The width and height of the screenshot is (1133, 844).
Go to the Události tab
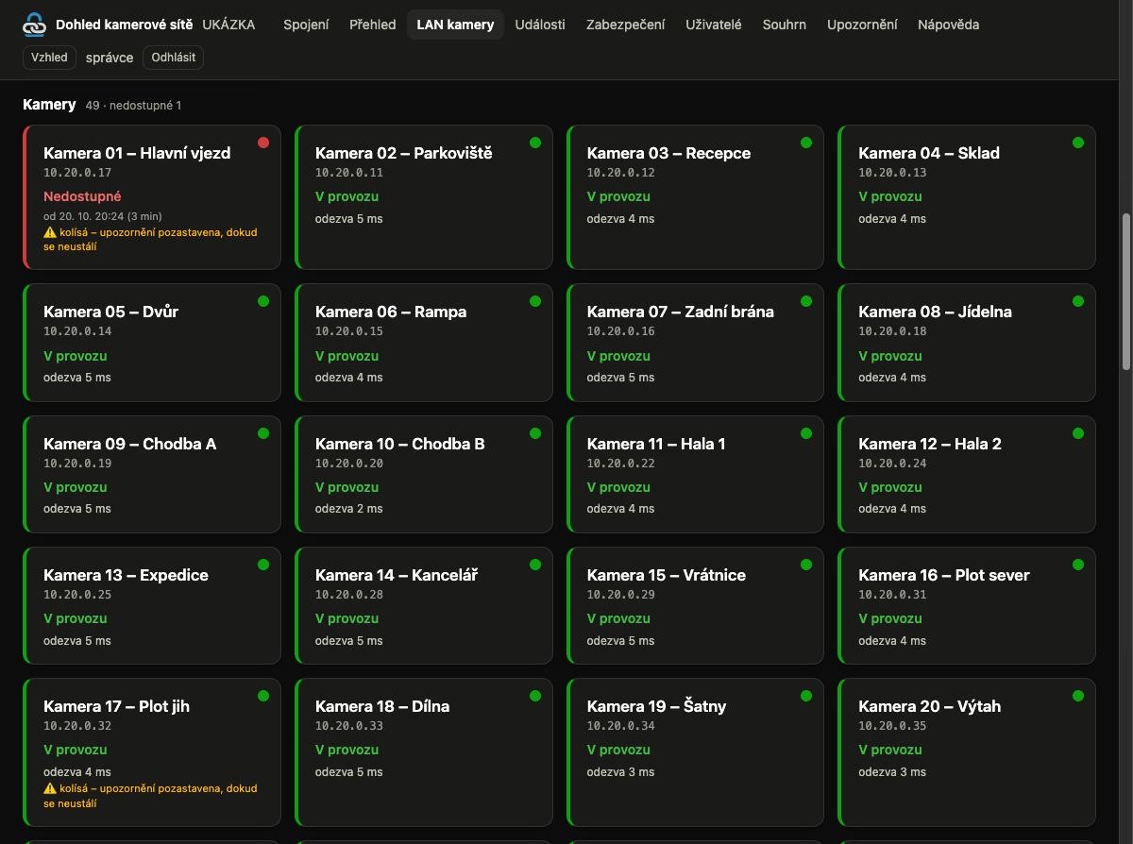540,25
